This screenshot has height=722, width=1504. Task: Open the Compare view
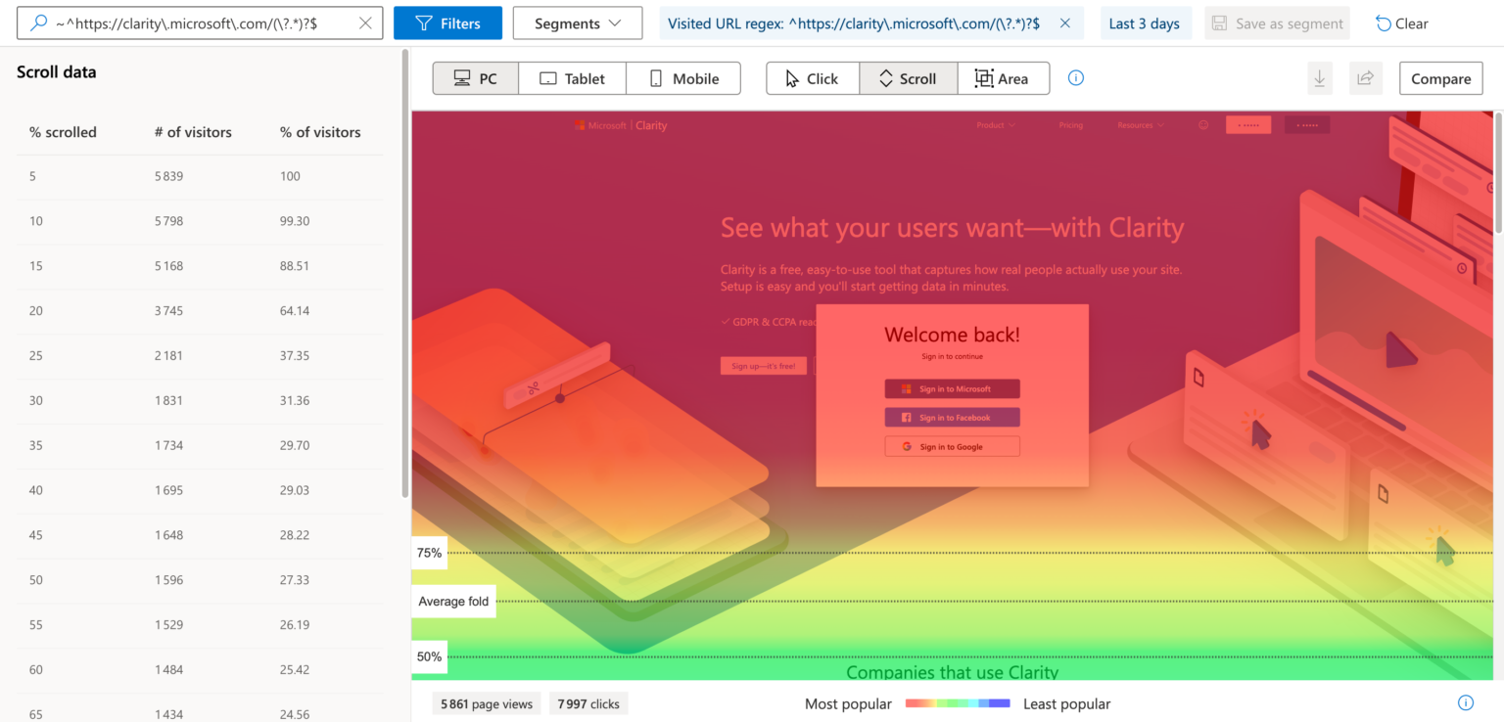[1440, 78]
